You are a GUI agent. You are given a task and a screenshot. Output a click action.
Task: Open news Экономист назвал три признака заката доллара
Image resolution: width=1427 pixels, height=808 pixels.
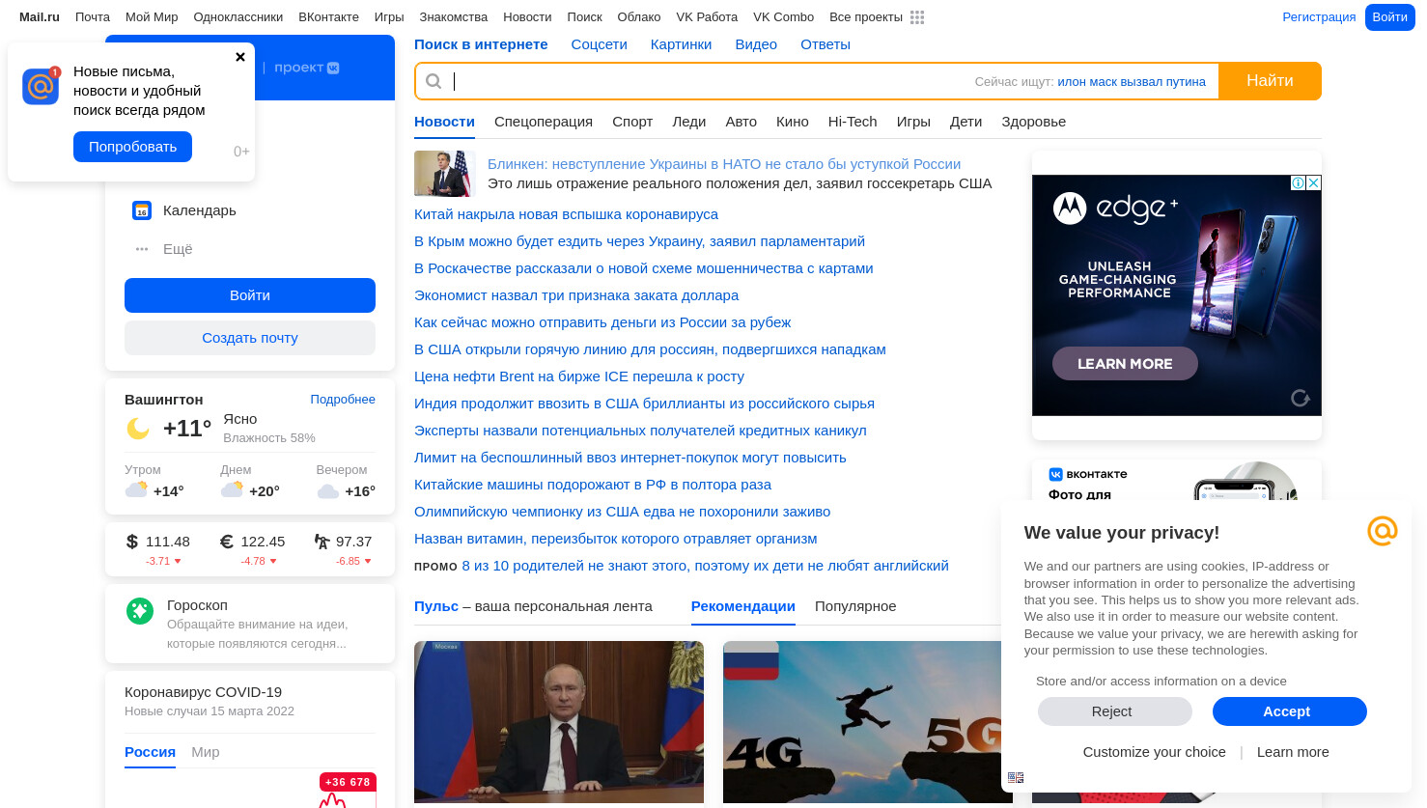(x=576, y=295)
